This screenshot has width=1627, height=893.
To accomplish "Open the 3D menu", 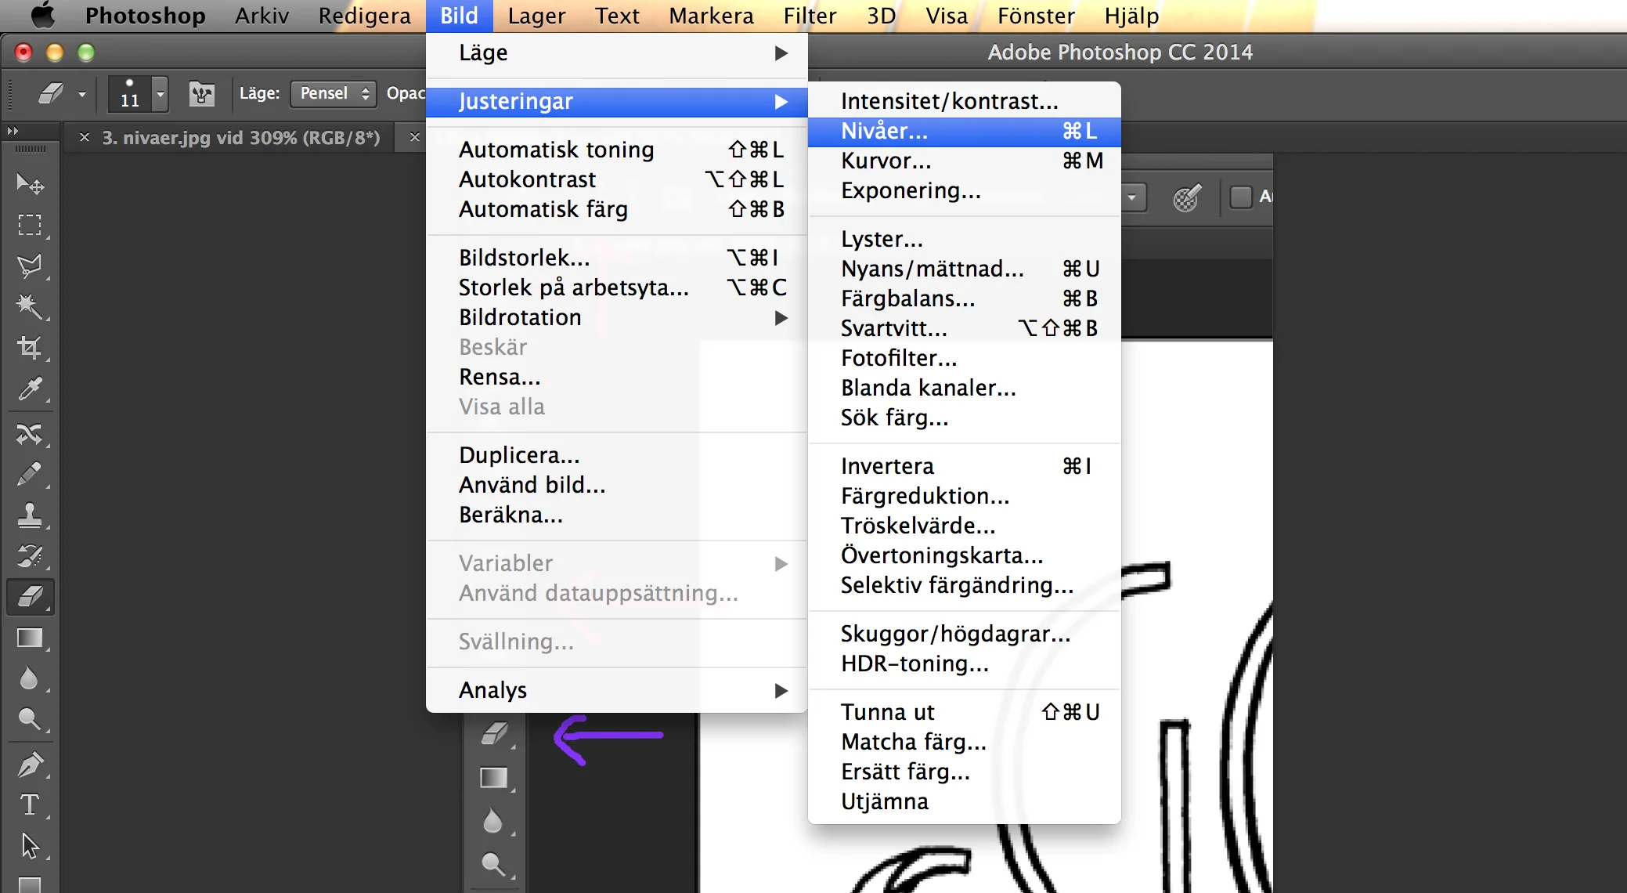I will 881,16.
